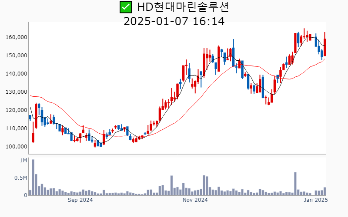Viewport: 348px width, 217px height.
Task: Click the 140,000 price axis label
Action: (x=17, y=73)
